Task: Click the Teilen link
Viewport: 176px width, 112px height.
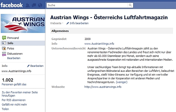Action: (5, 109)
